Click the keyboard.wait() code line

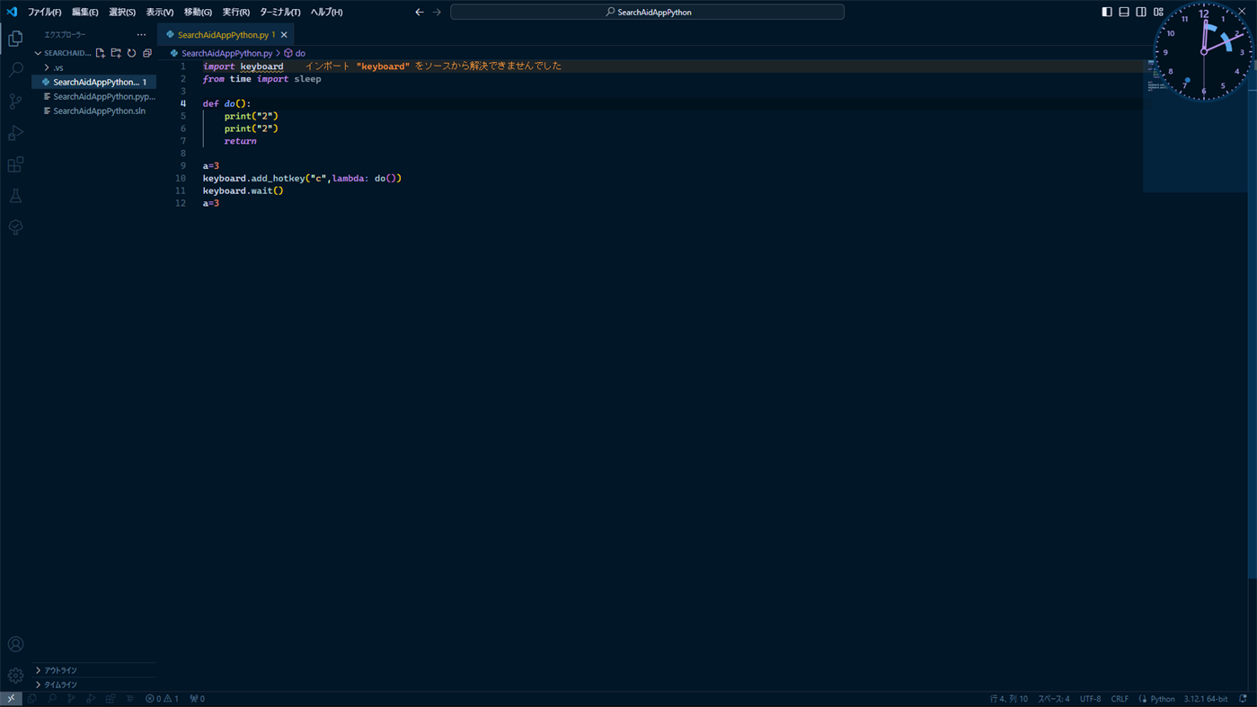click(243, 190)
